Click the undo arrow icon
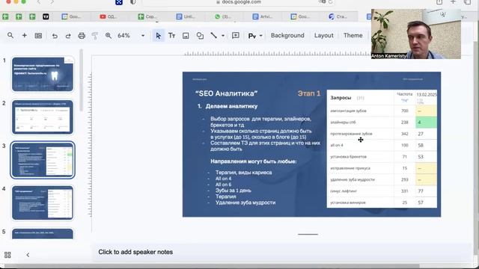The height and width of the screenshot is (269, 479). pyautogui.click(x=55, y=36)
